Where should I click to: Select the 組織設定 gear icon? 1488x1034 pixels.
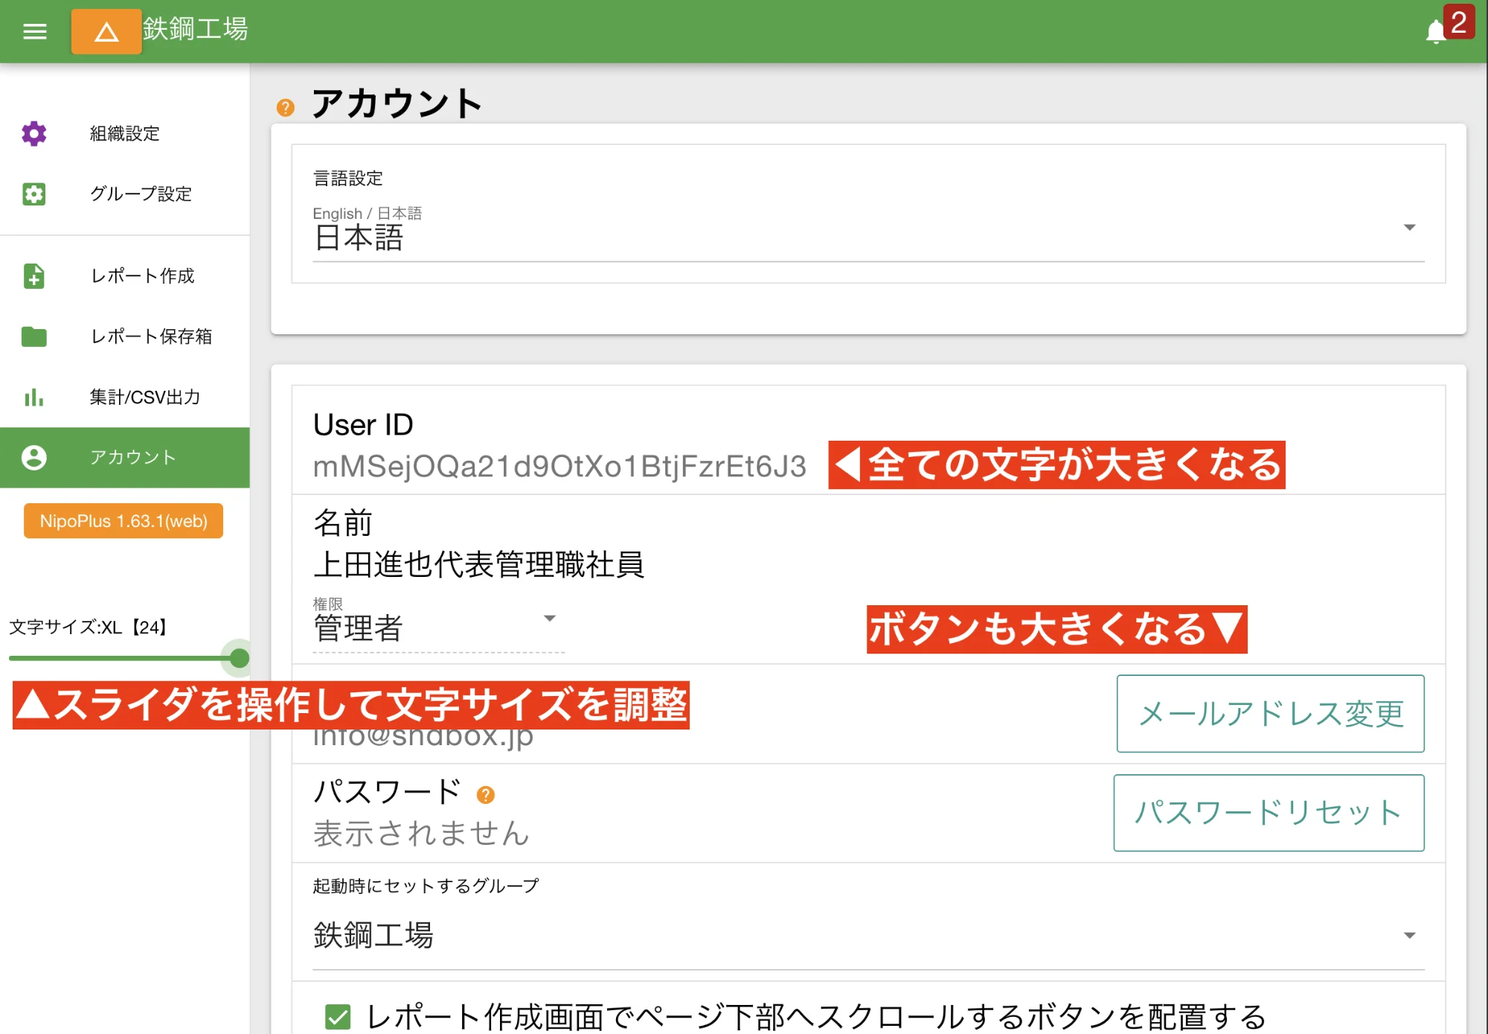pyautogui.click(x=33, y=134)
